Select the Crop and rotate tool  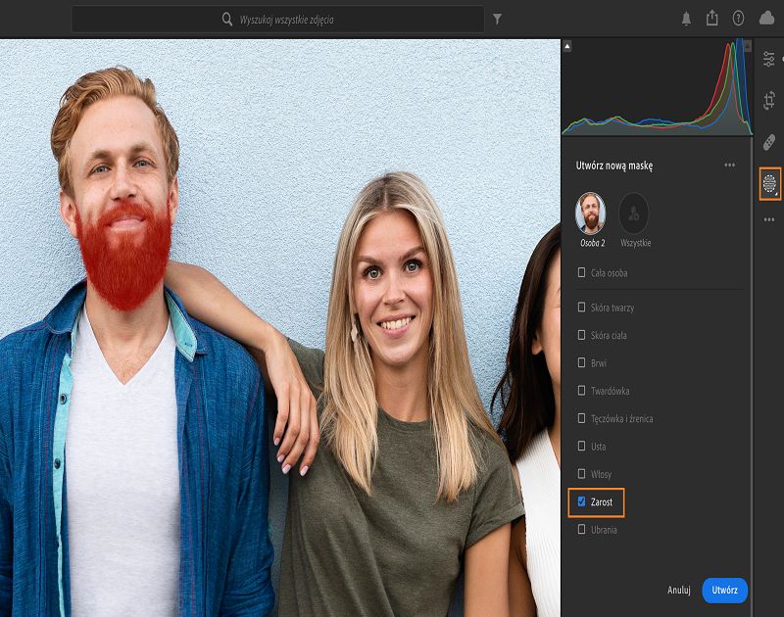[x=769, y=101]
